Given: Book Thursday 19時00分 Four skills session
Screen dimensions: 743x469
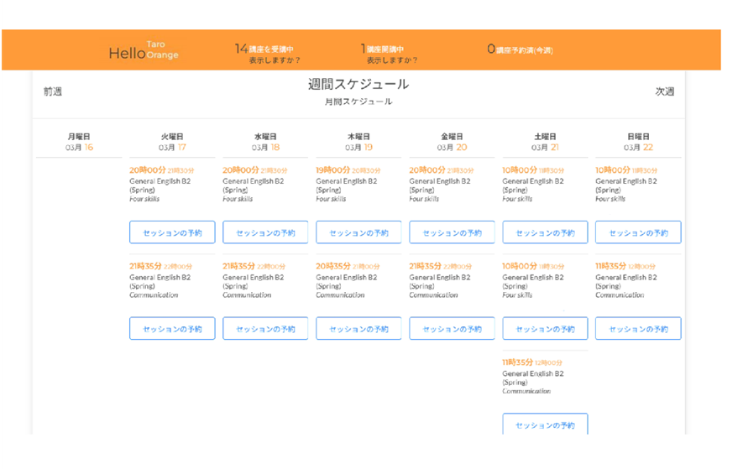Looking at the screenshot, I should pyautogui.click(x=358, y=232).
